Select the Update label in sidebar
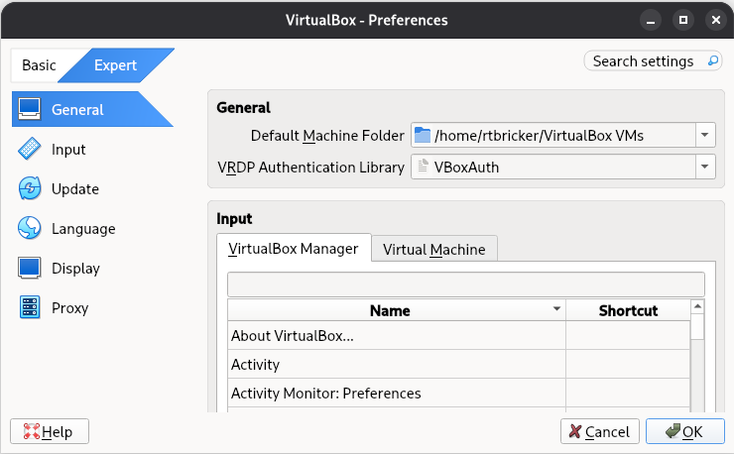This screenshot has height=454, width=734. point(75,188)
